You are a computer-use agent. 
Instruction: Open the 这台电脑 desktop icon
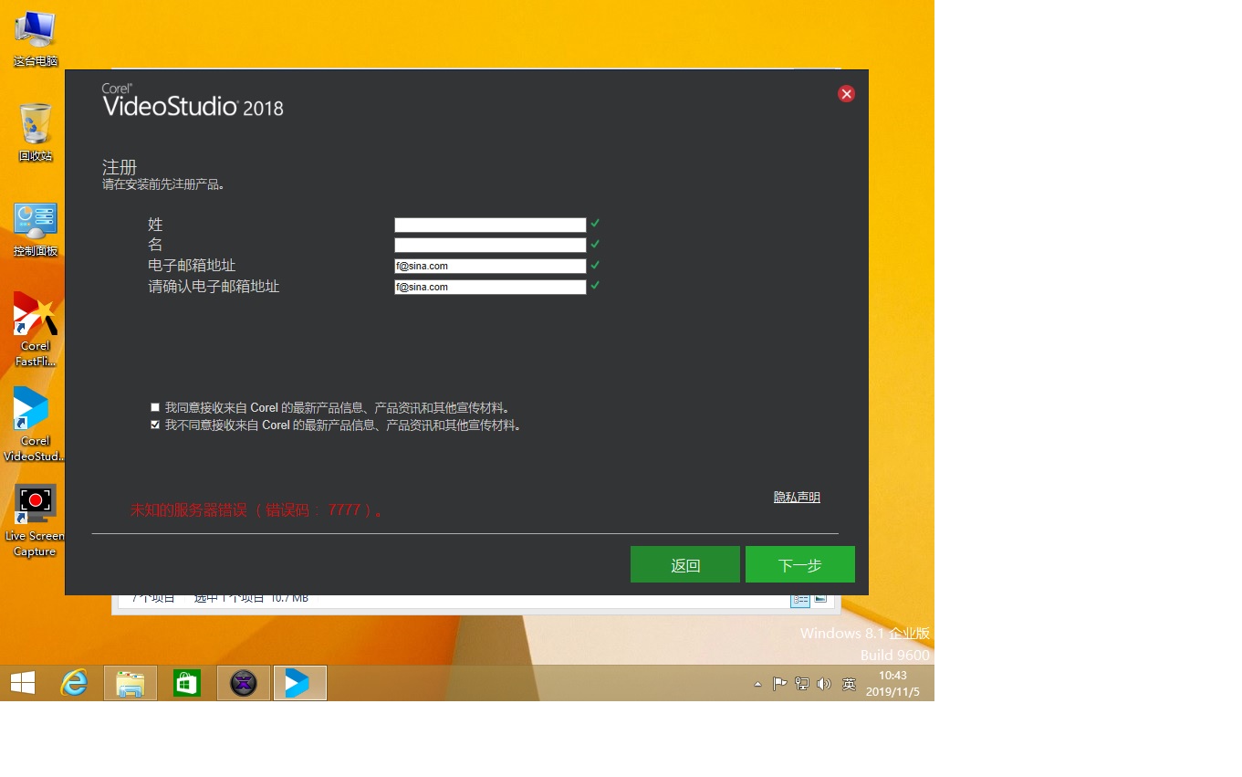35,39
